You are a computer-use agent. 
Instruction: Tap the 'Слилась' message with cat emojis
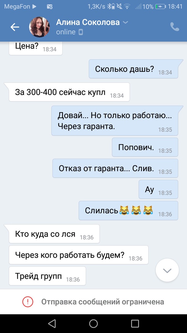click(128, 211)
